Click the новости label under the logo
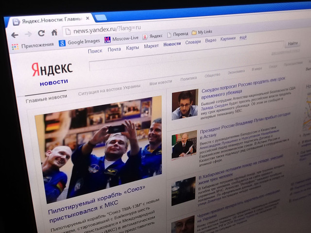This screenshot has width=311, height=233. click(54, 82)
